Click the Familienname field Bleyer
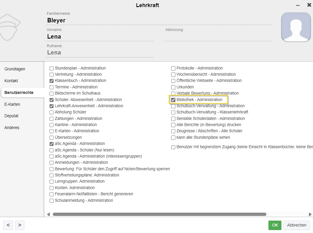 (159, 20)
